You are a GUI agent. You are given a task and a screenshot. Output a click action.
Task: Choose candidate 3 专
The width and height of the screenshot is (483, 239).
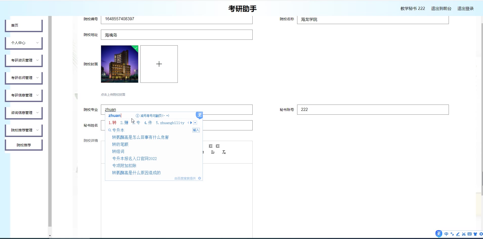click(136, 123)
